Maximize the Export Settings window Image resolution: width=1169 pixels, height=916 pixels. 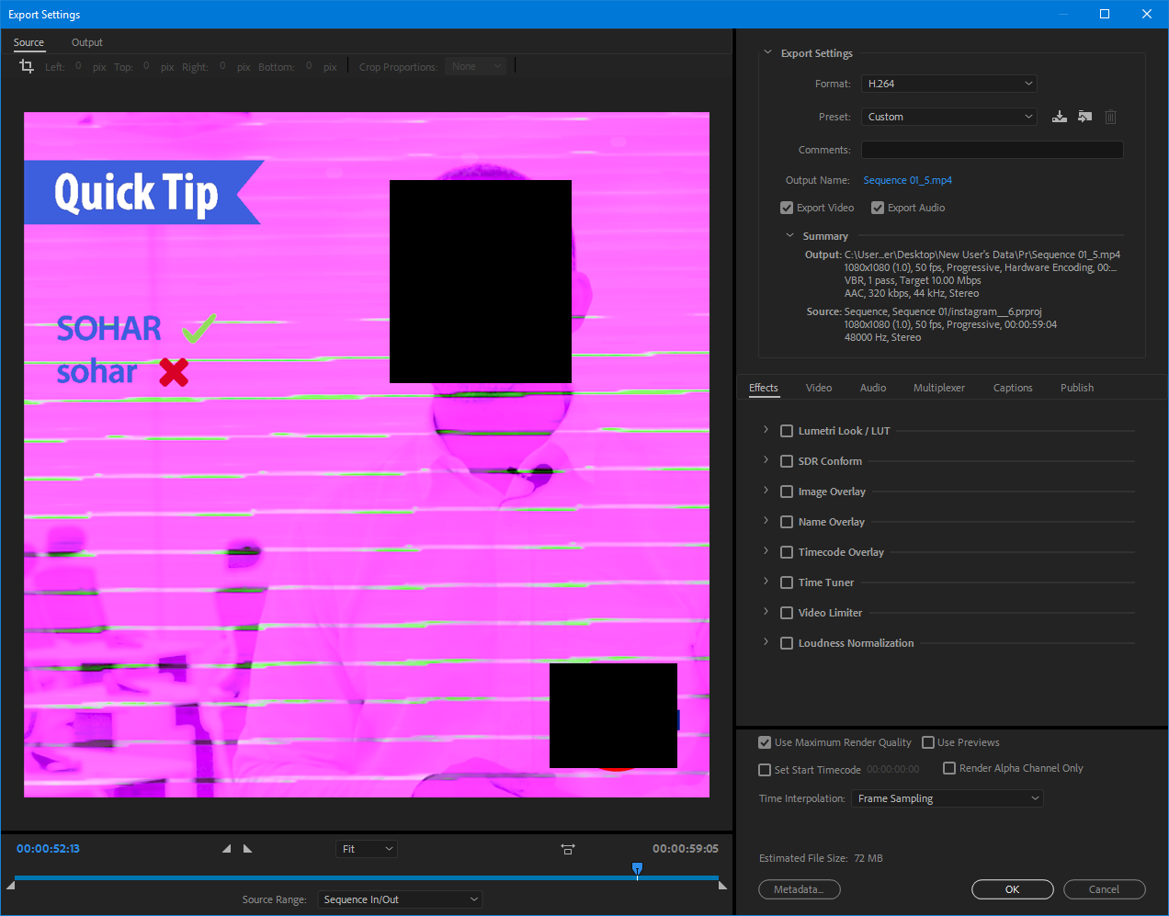tap(1105, 14)
